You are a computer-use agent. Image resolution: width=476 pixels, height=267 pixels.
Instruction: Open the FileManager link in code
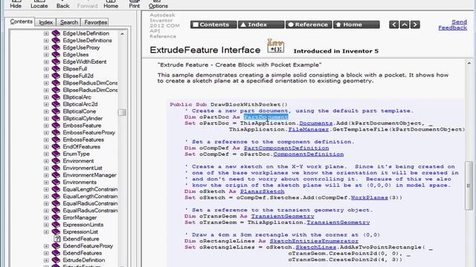pyautogui.click(x=309, y=129)
